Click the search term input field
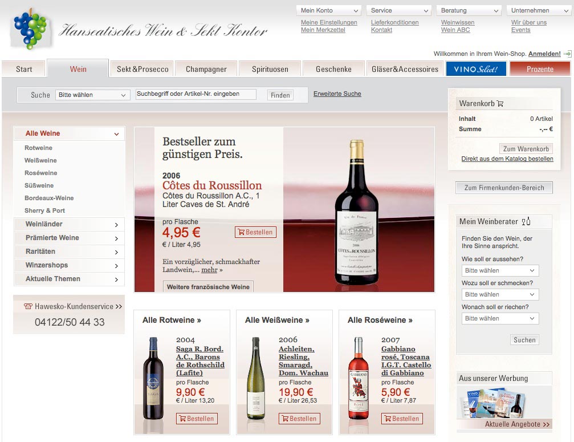Viewport: 574px width, 442px height. [196, 94]
